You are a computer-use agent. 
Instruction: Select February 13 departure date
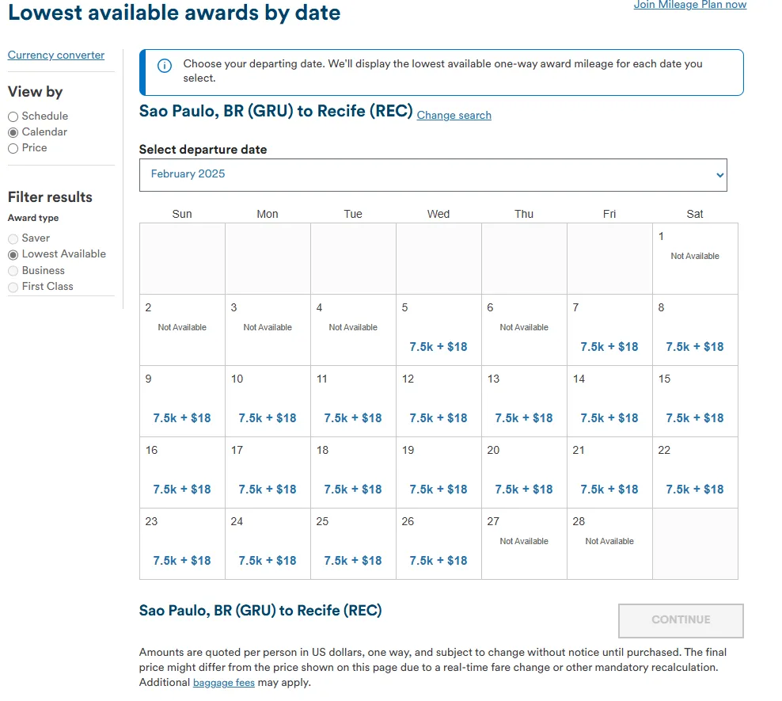[524, 402]
